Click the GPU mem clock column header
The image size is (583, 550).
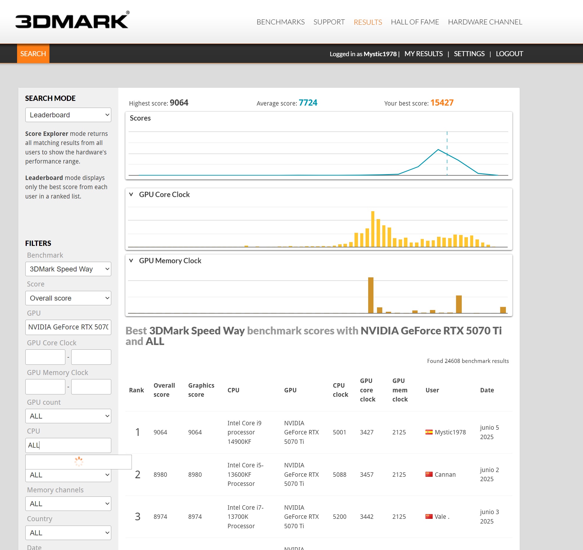(x=400, y=390)
